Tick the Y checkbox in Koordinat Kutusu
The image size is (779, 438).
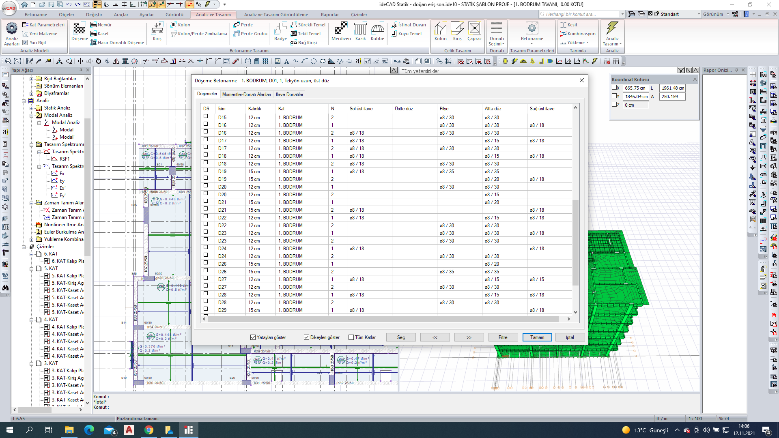[x=614, y=96]
